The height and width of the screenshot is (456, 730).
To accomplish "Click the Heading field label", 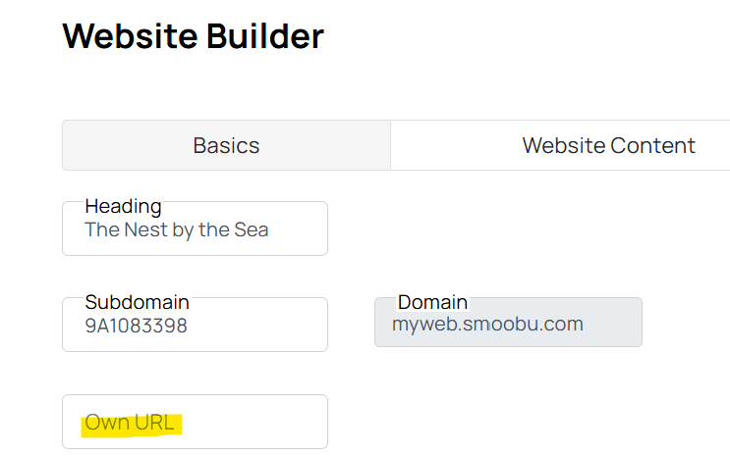I will click(x=124, y=206).
